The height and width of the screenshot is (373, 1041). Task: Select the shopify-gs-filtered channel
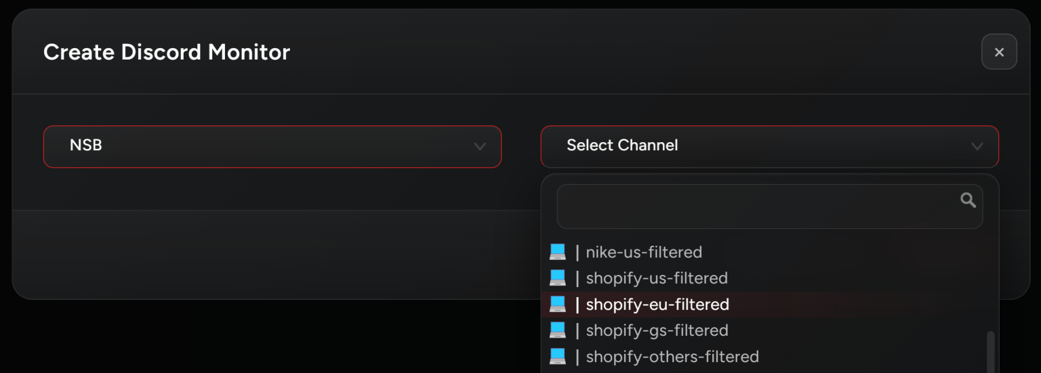point(657,330)
